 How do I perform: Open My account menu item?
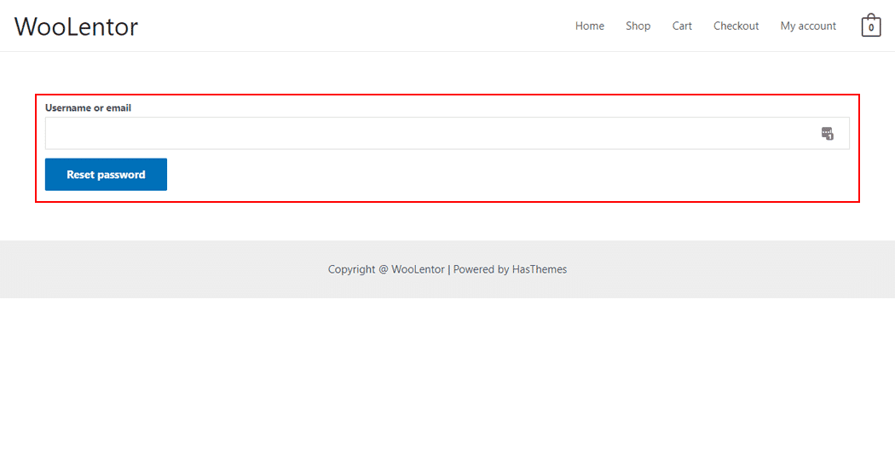pos(808,26)
